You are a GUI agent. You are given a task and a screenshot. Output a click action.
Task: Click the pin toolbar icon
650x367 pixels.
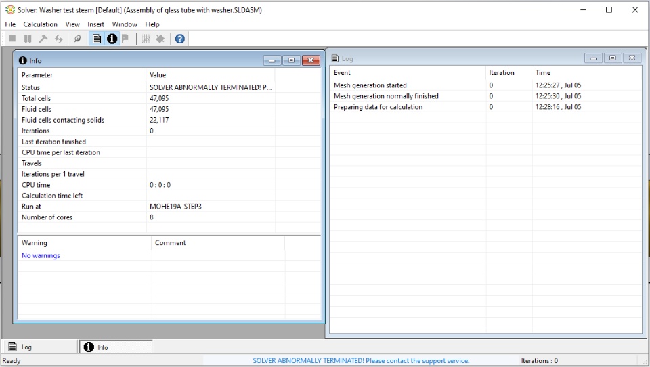[x=160, y=39]
